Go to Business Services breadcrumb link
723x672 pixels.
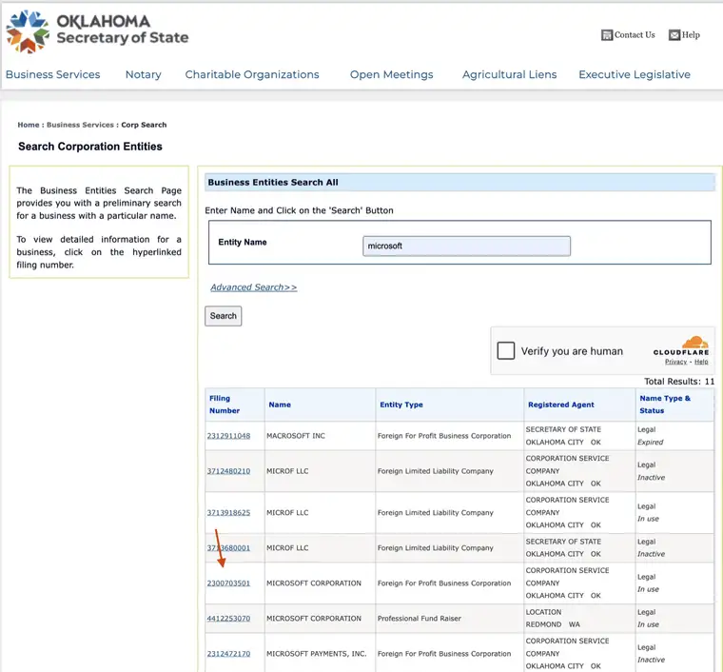80,125
